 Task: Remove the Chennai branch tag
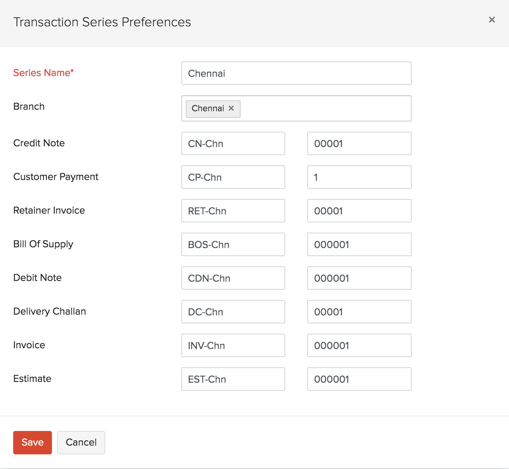[x=231, y=108]
